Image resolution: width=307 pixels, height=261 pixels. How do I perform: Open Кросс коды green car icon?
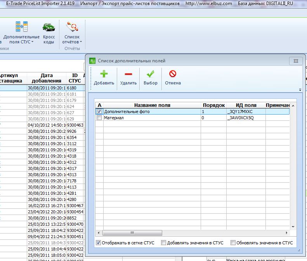49,27
